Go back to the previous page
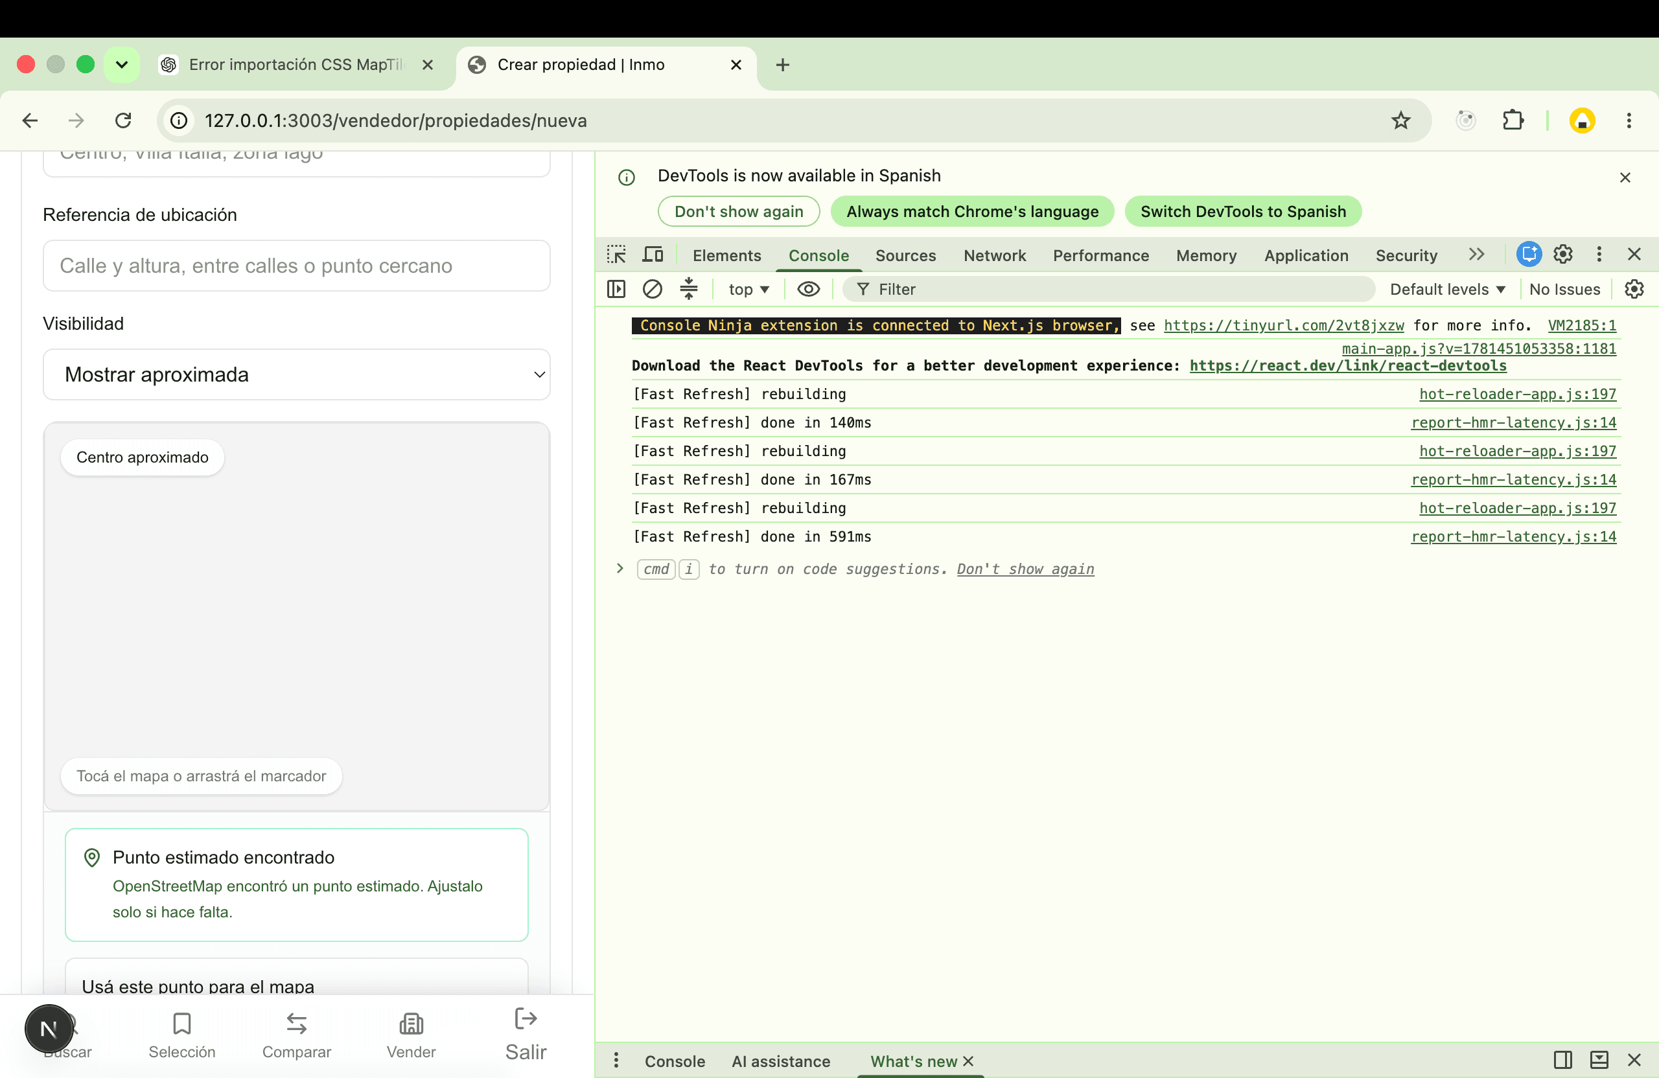 tap(30, 120)
